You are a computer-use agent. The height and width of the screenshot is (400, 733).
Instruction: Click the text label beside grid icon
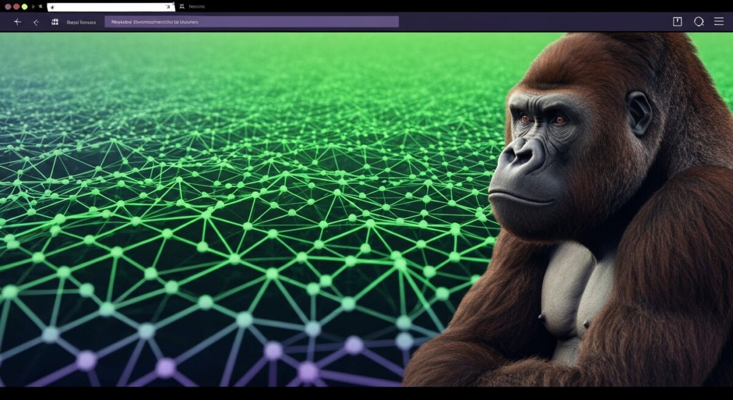pyautogui.click(x=81, y=22)
